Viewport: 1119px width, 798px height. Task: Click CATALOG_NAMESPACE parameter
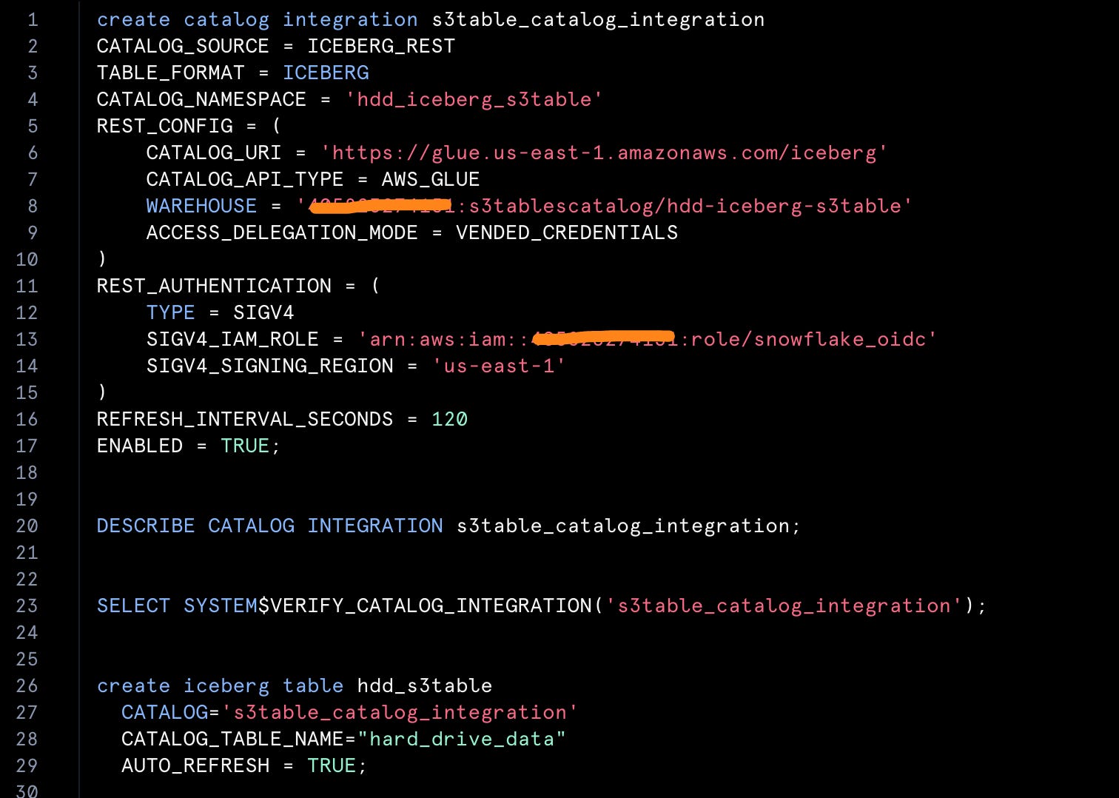point(201,100)
